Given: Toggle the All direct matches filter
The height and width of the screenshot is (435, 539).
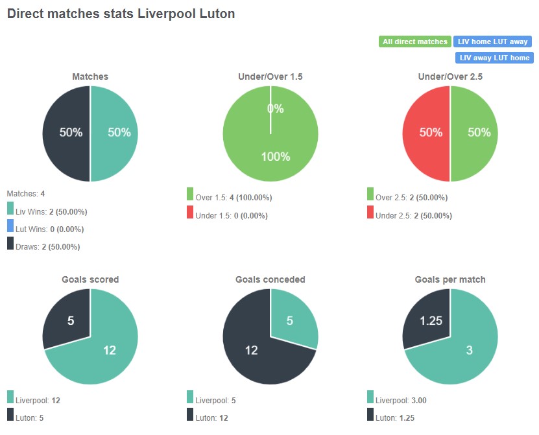Looking at the screenshot, I should click(415, 41).
